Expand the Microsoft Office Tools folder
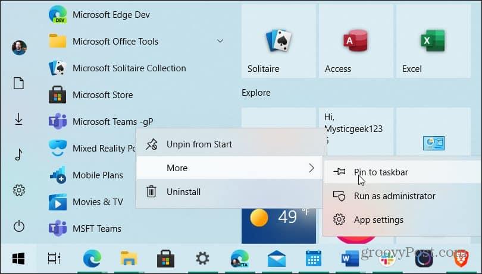Screen dimensions: 482x274 point(220,41)
